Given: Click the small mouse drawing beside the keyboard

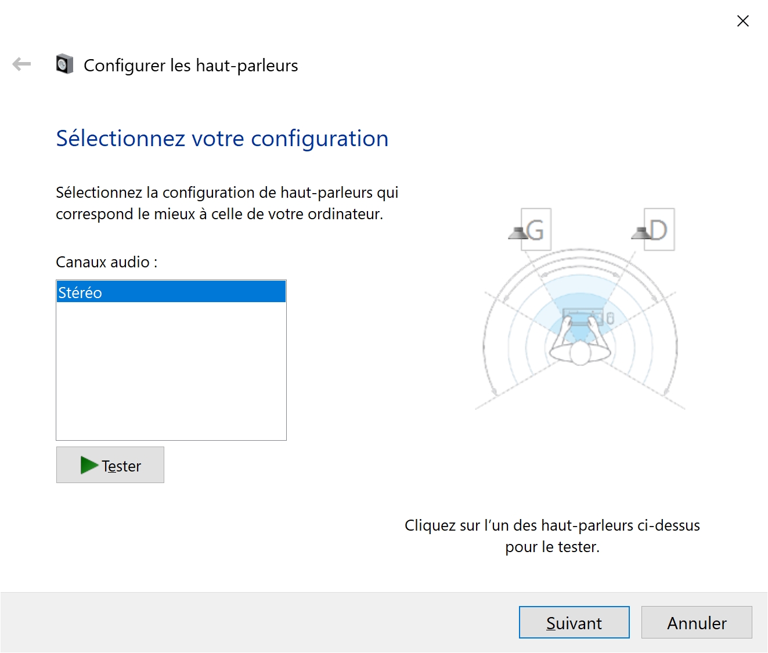Looking at the screenshot, I should coord(610,318).
